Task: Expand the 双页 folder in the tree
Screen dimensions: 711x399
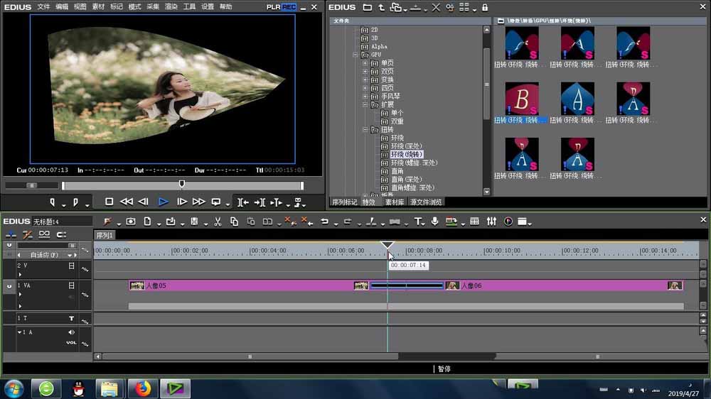Action: [365, 72]
